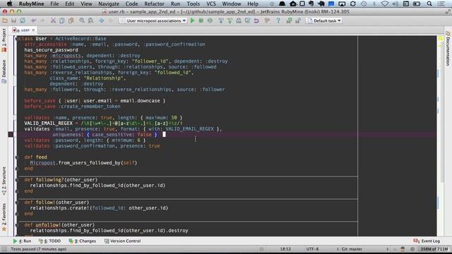Open the RubyMine application menu
This screenshot has width=452, height=254.
31,4
